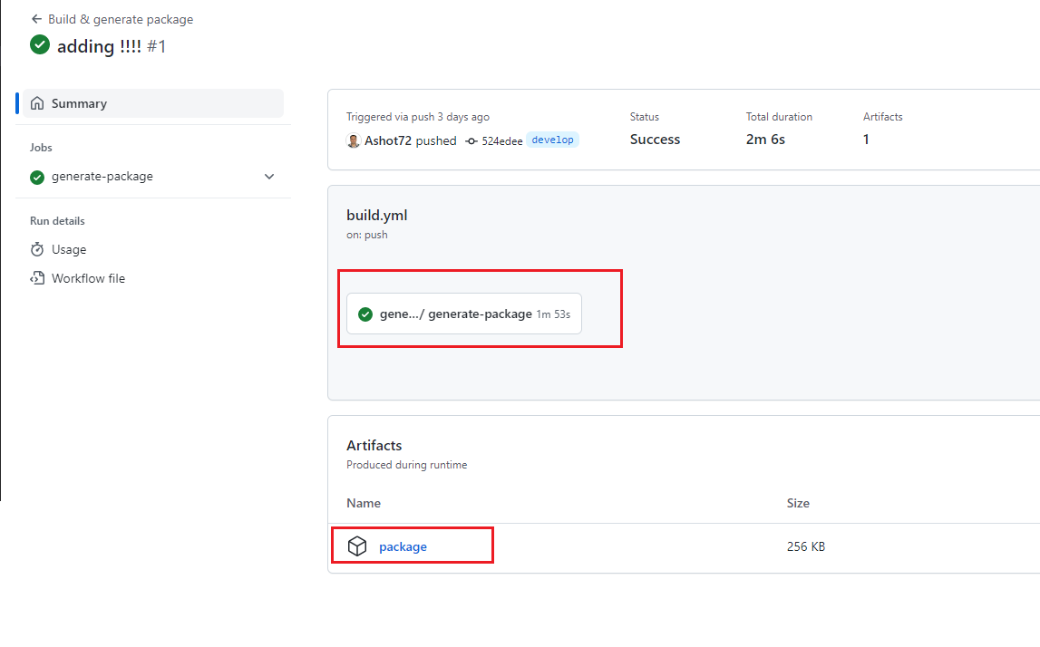Select the Summary tab in sidebar
1040x647 pixels.
coord(79,103)
